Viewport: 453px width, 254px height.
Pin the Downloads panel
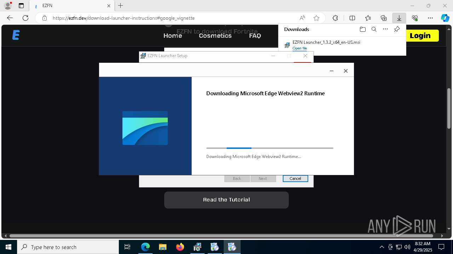pyautogui.click(x=397, y=29)
